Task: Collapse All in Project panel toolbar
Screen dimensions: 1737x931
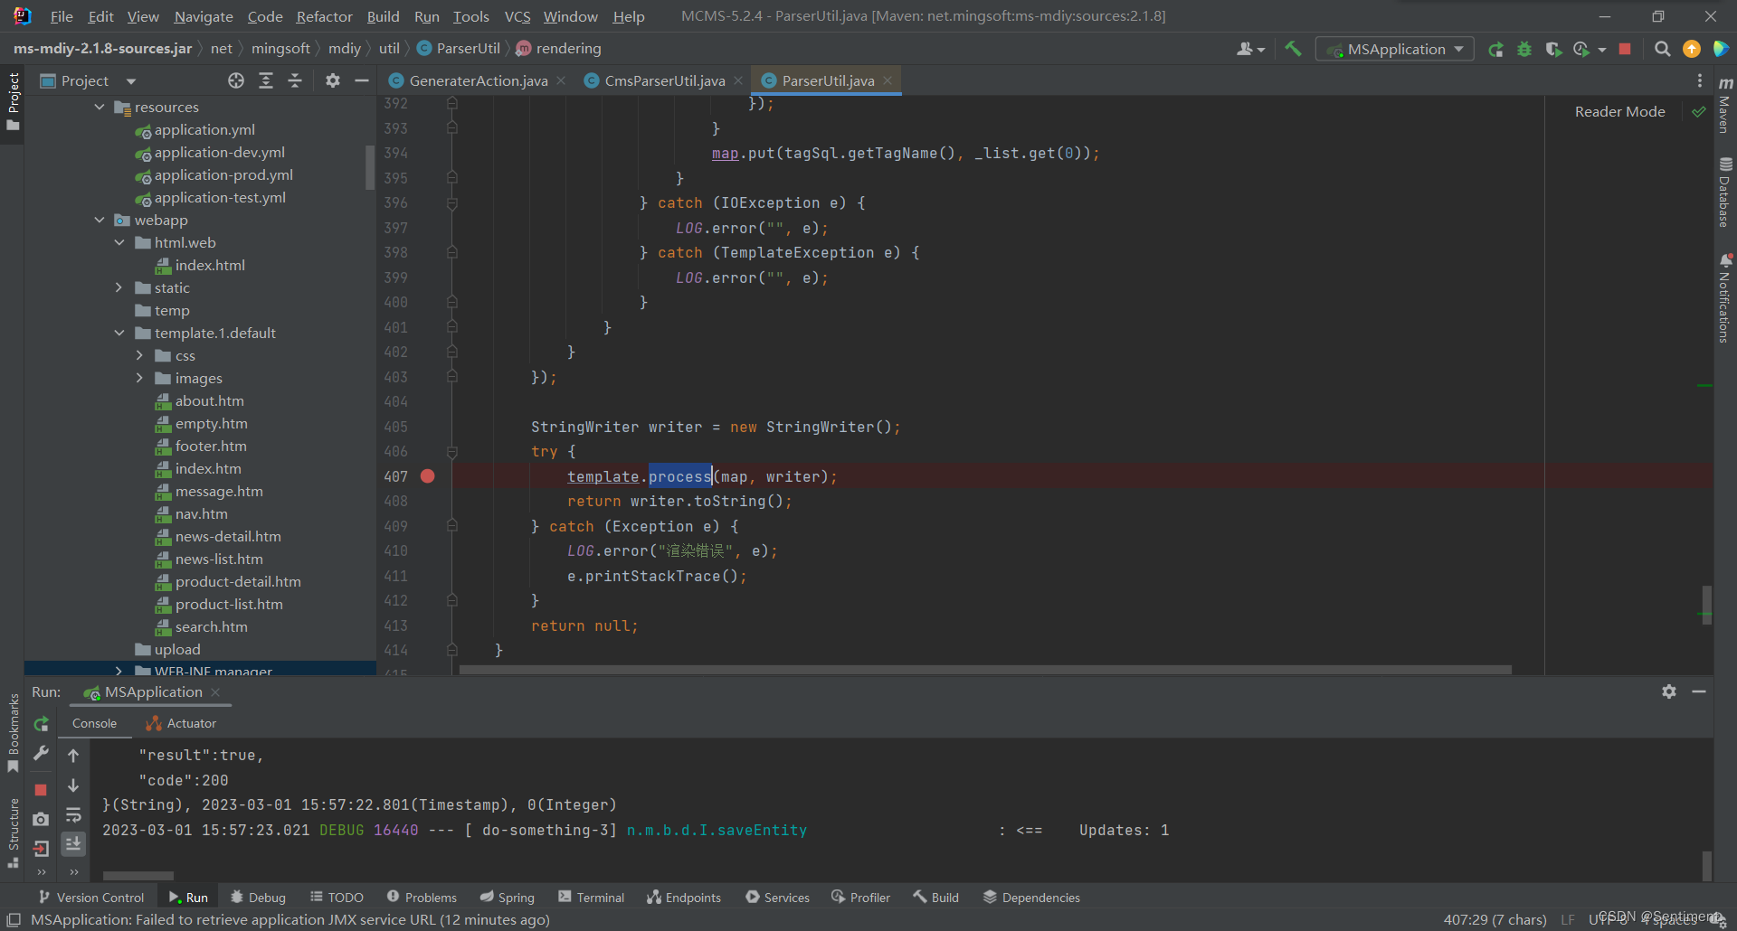Action: pyautogui.click(x=295, y=80)
